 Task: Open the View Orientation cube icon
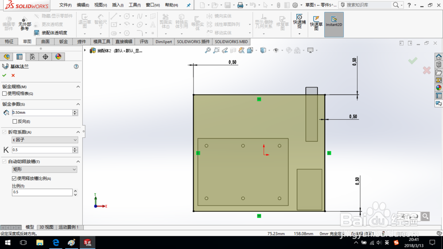[250, 51]
